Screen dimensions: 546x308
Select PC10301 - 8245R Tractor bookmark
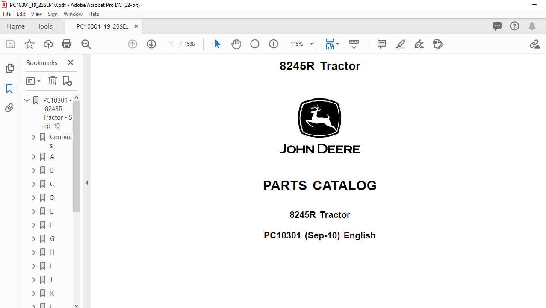pos(57,113)
